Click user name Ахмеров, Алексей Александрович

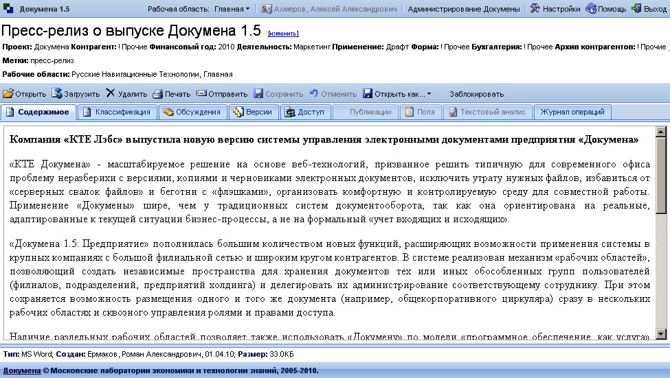(x=335, y=9)
